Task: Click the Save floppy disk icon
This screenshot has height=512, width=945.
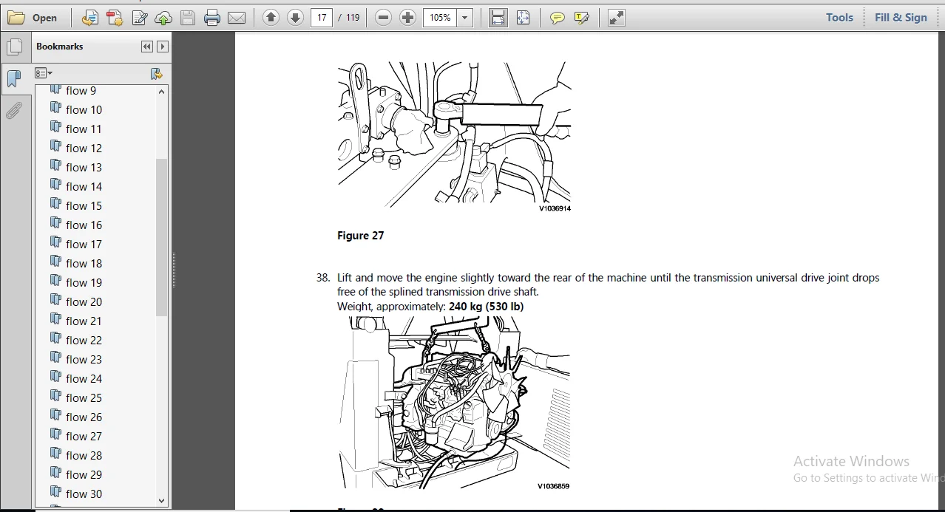Action: coord(188,18)
